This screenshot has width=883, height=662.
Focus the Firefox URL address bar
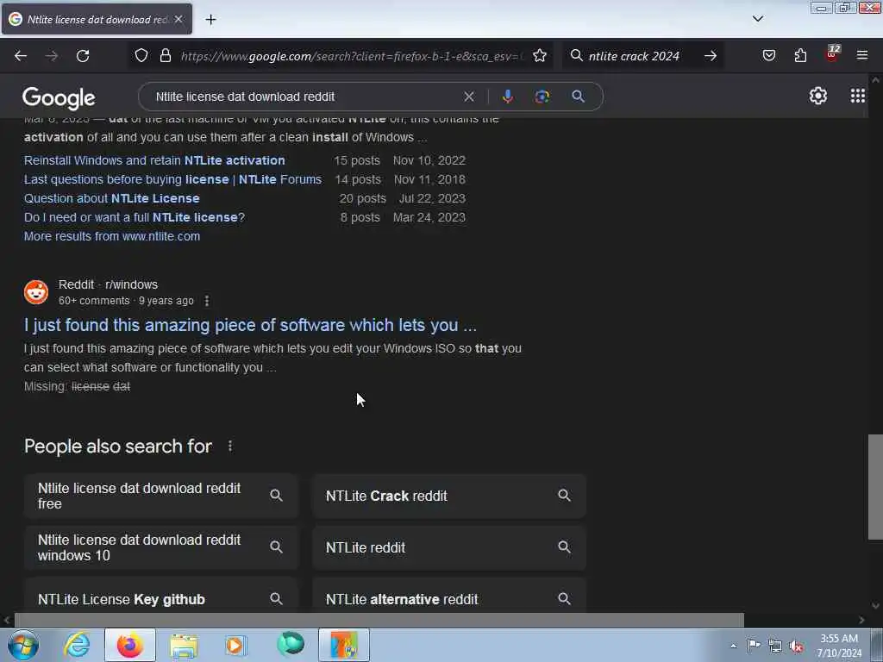(x=352, y=56)
